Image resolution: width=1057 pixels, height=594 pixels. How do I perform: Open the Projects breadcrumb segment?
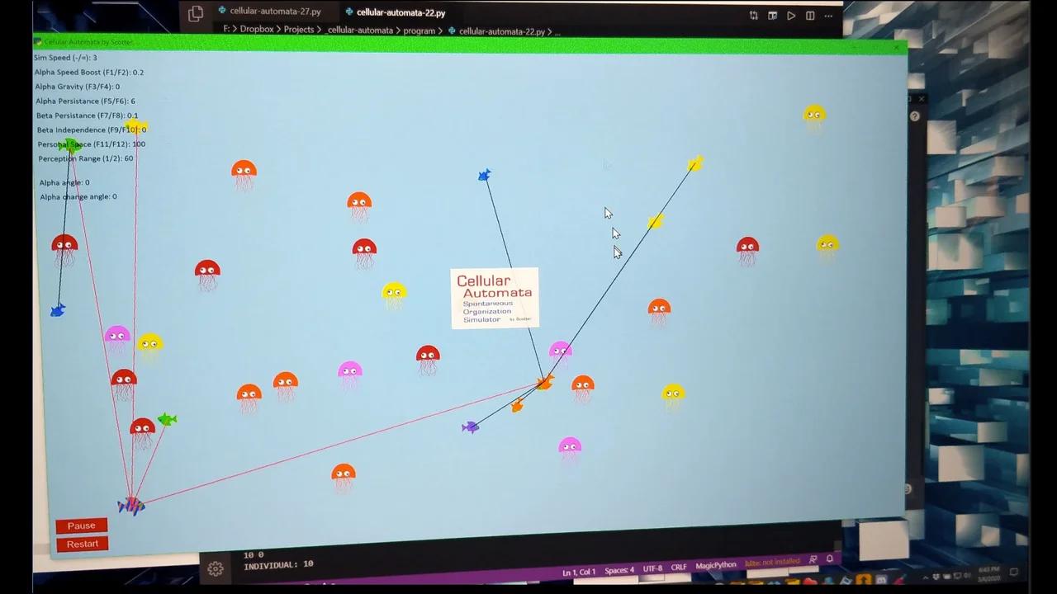pyautogui.click(x=299, y=31)
